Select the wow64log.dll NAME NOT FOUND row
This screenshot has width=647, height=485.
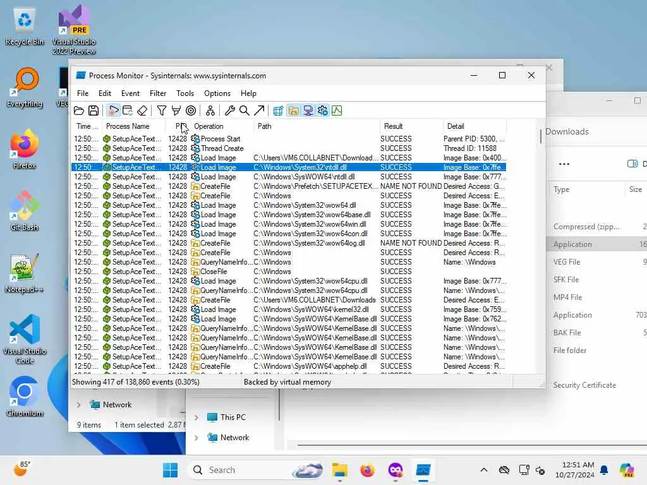point(289,243)
